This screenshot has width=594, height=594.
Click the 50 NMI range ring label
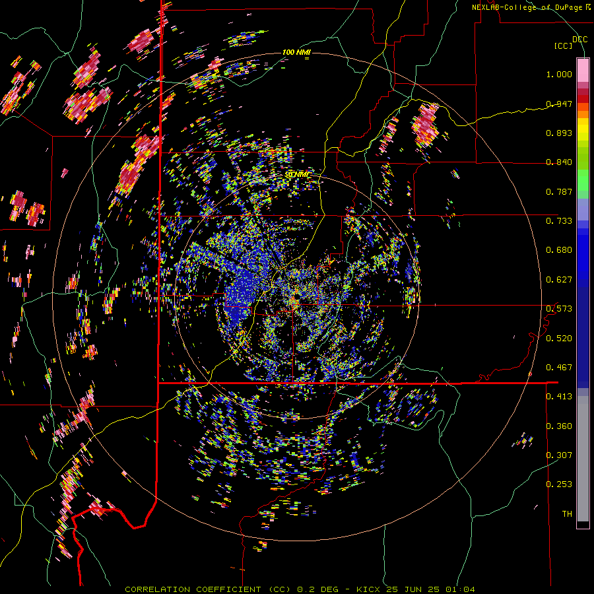pyautogui.click(x=297, y=175)
